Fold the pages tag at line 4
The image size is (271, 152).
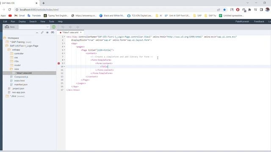(x=64, y=47)
